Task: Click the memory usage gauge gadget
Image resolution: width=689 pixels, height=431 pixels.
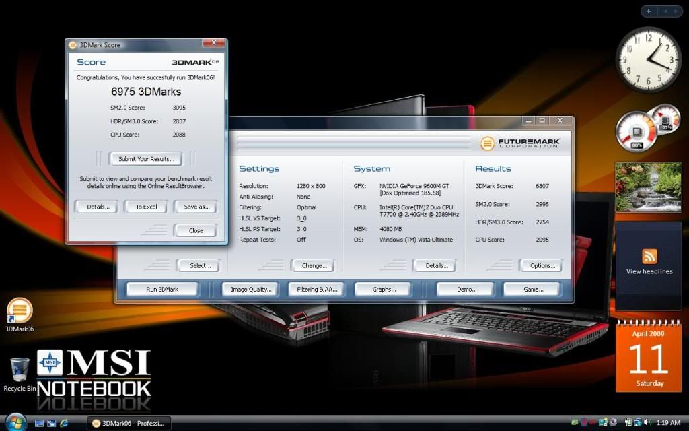Action: [x=667, y=118]
